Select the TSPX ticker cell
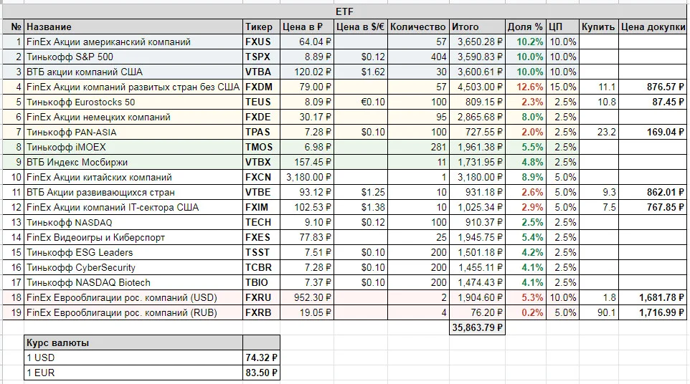The height and width of the screenshot is (384, 690). coord(261,57)
